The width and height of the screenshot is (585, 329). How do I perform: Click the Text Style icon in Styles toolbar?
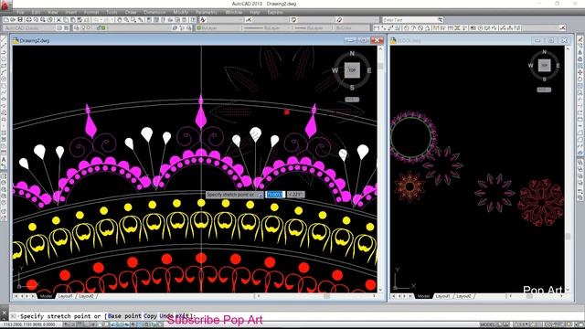203,20
